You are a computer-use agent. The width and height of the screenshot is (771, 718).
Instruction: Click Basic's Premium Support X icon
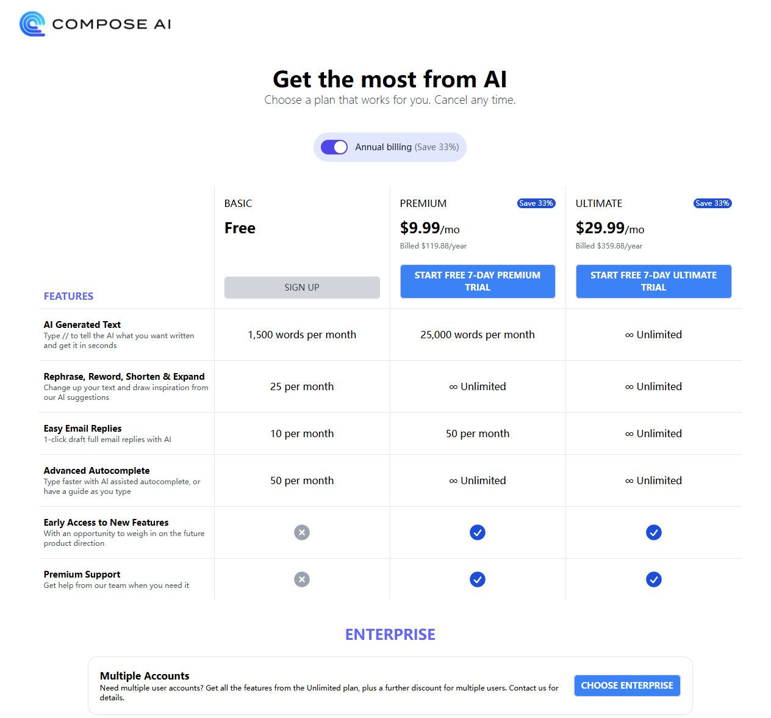tap(302, 579)
